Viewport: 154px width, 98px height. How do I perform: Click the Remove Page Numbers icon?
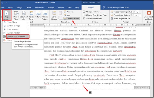5,40
